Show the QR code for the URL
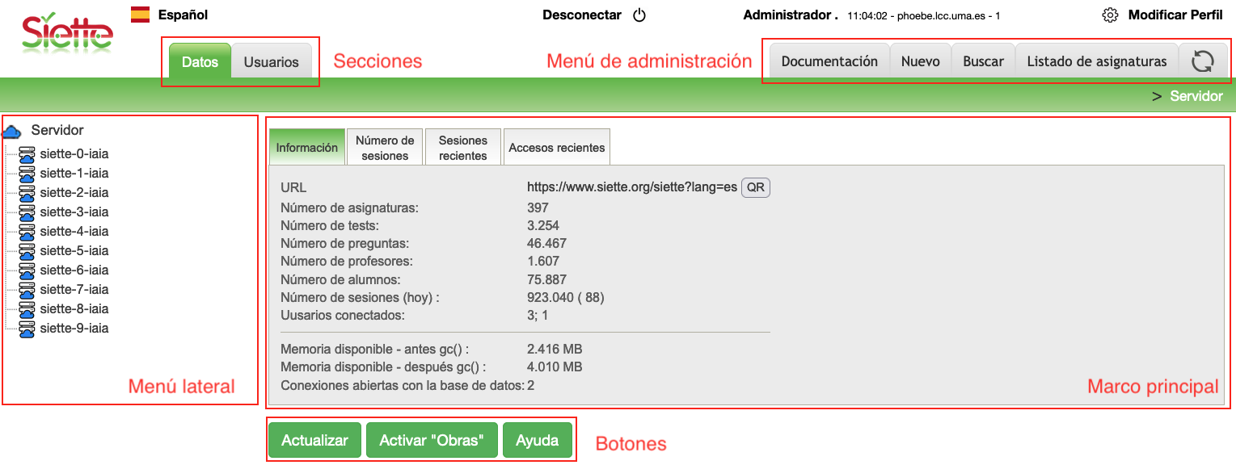Screen dimensions: 1236x465 coord(755,187)
